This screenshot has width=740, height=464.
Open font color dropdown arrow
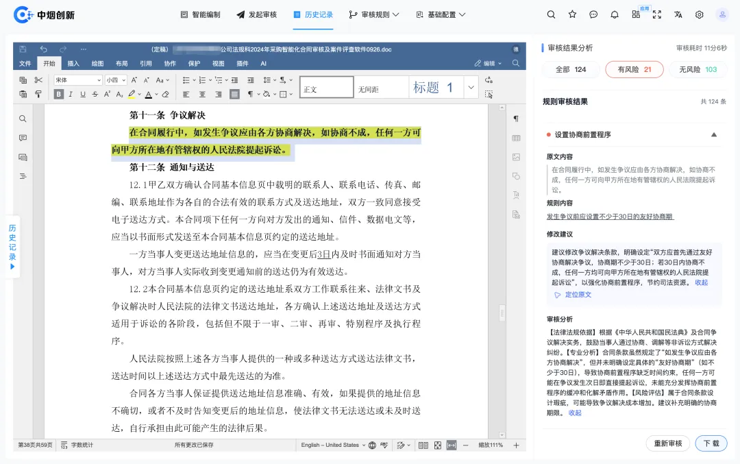pyautogui.click(x=156, y=95)
